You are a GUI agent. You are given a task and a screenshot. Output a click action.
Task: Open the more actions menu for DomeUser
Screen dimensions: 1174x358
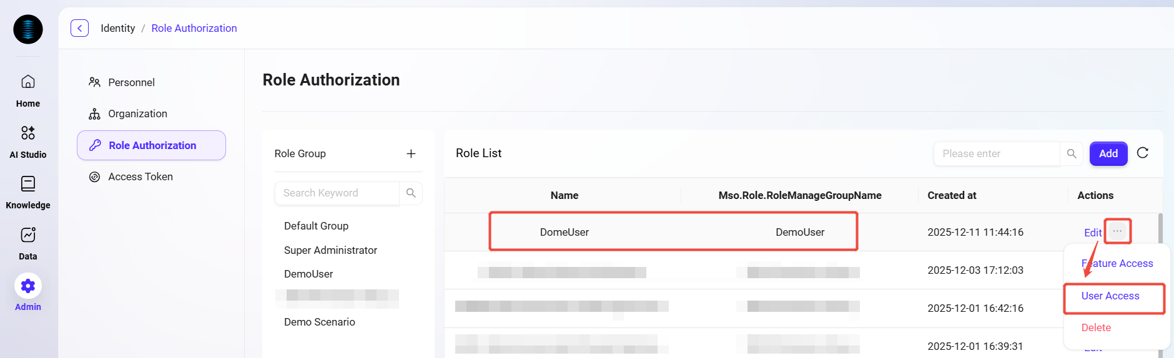click(x=1117, y=231)
